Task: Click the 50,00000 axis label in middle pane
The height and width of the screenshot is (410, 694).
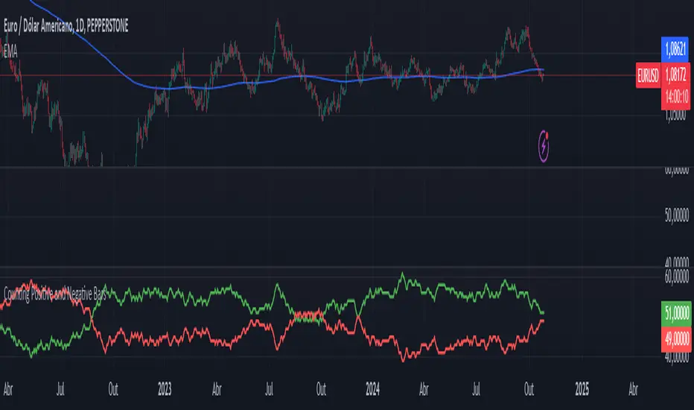Action: pos(677,215)
